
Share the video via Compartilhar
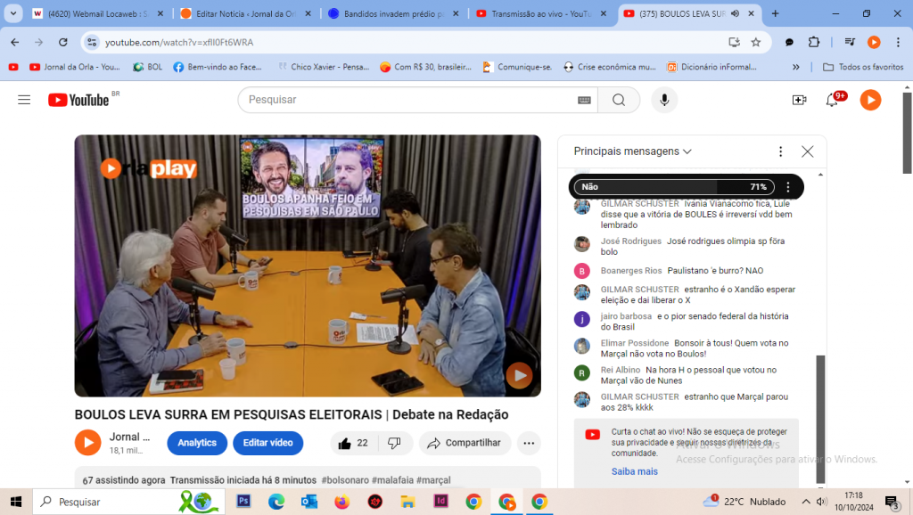(465, 443)
